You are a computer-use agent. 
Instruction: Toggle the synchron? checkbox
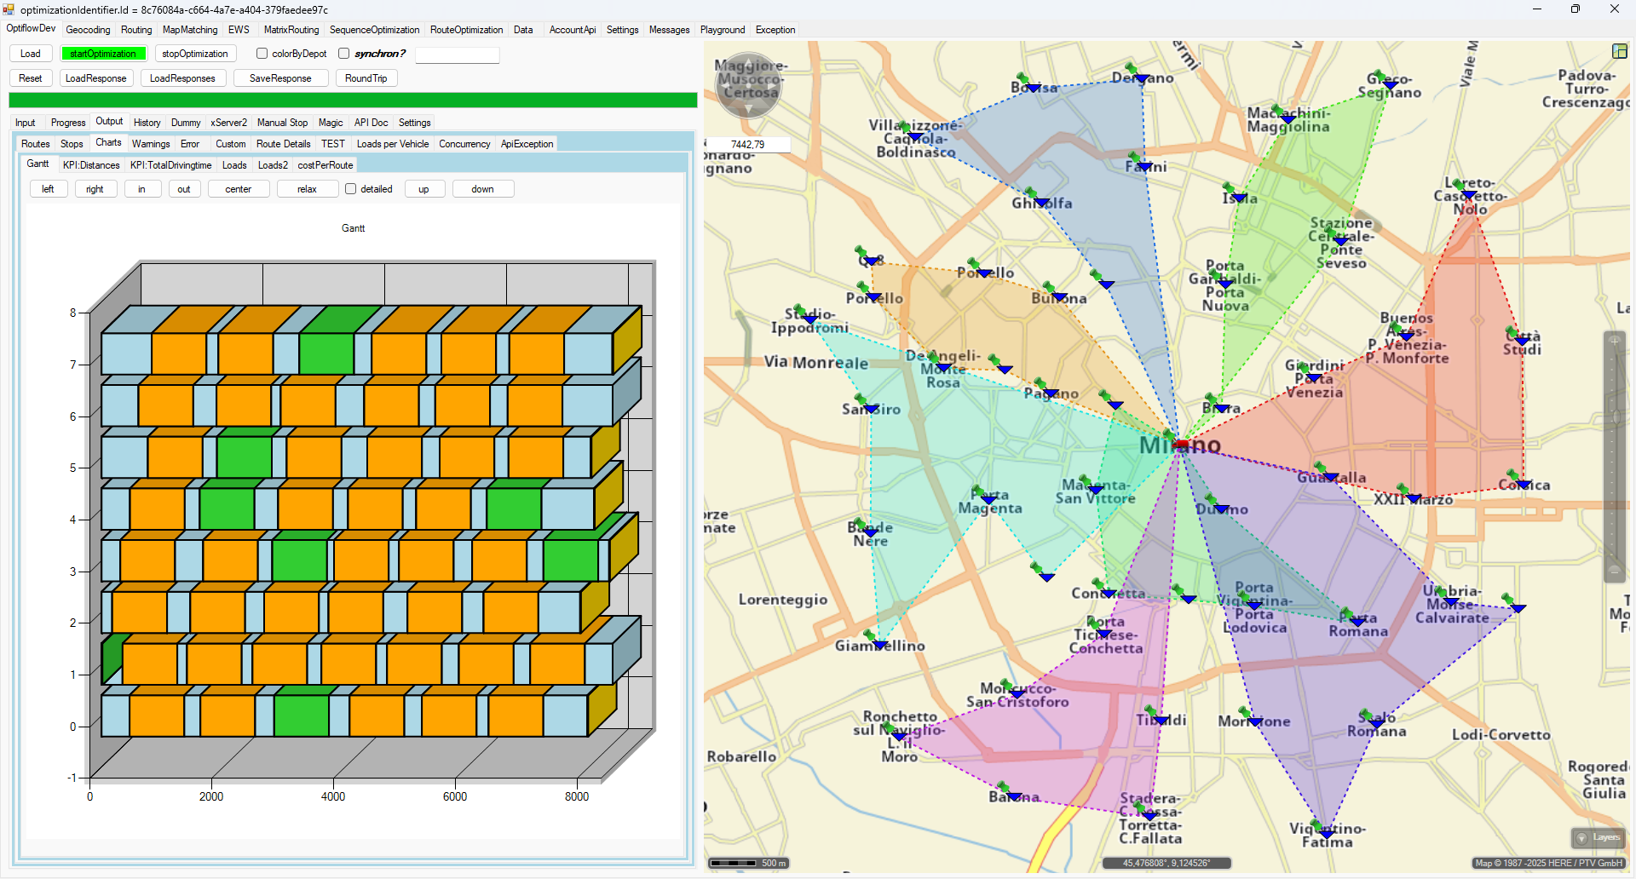click(344, 54)
